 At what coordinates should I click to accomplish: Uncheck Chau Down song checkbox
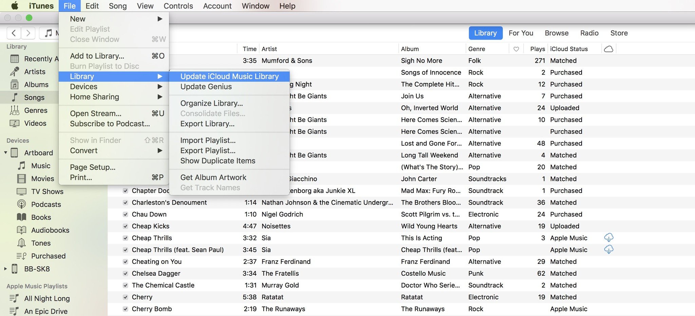click(x=125, y=214)
